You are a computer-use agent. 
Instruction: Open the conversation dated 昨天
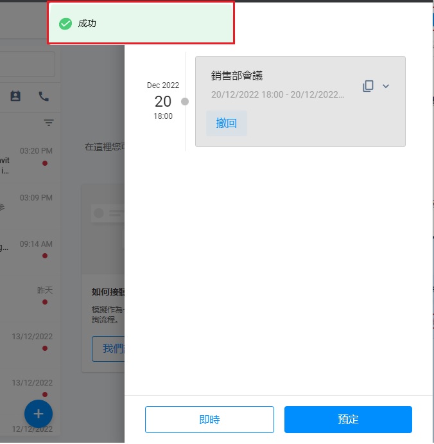[x=30, y=299]
